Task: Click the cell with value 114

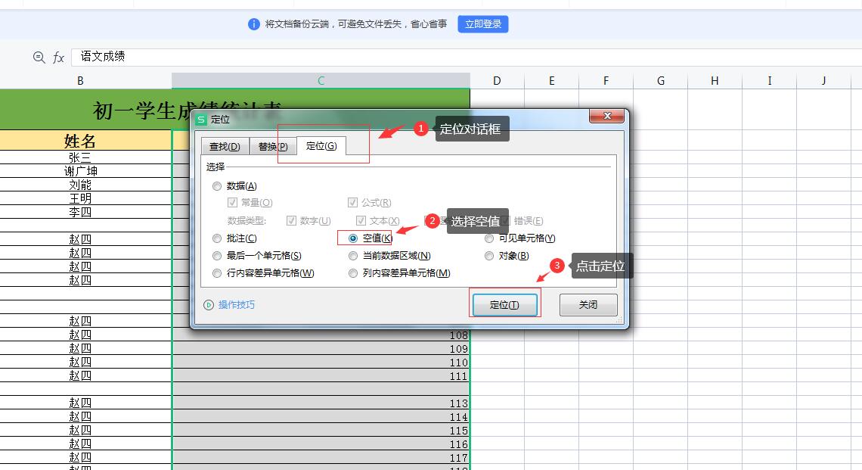Action: [x=321, y=416]
